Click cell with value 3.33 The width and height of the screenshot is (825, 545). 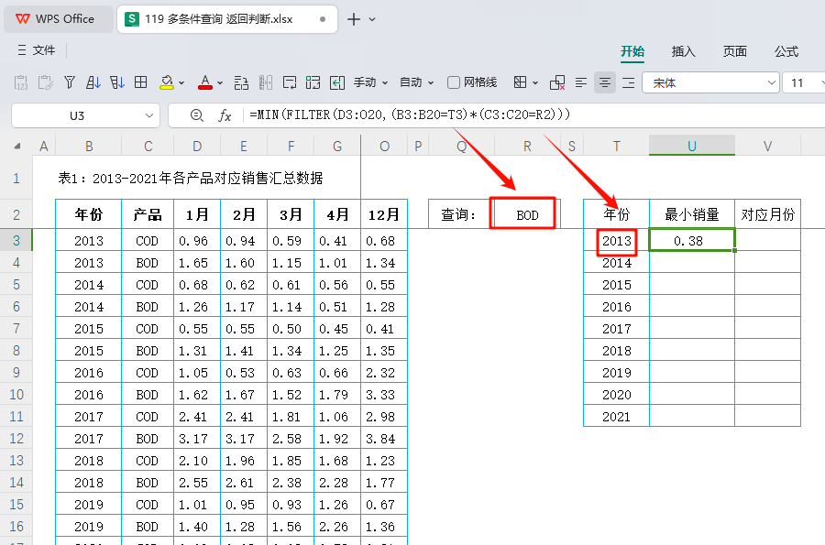[384, 394]
